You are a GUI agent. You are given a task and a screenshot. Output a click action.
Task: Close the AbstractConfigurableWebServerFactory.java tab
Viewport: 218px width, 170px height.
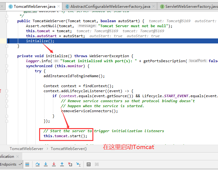tap(153, 6)
